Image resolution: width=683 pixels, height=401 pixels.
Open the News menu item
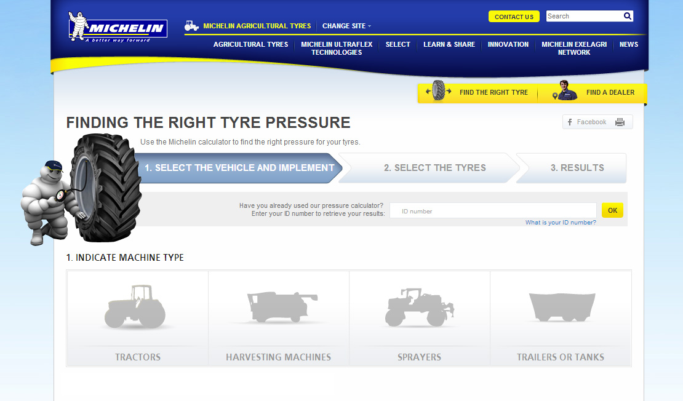coord(629,44)
